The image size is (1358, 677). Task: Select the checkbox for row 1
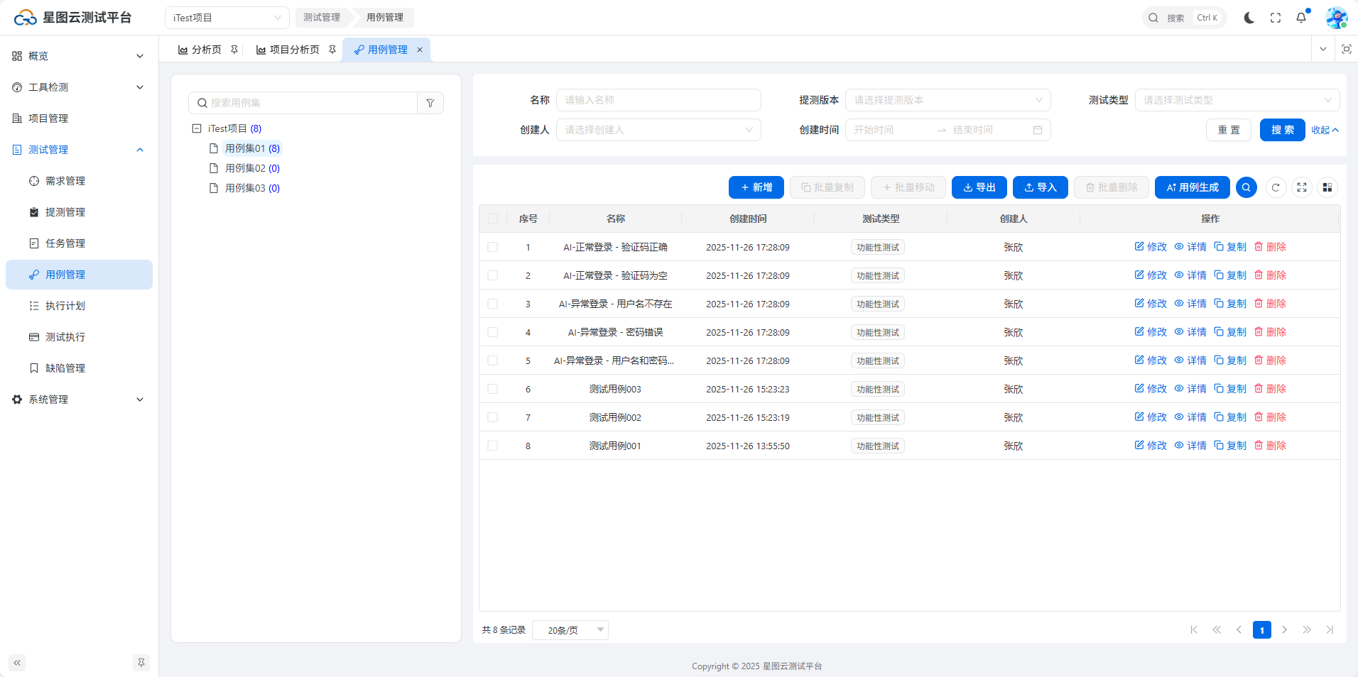[493, 247]
